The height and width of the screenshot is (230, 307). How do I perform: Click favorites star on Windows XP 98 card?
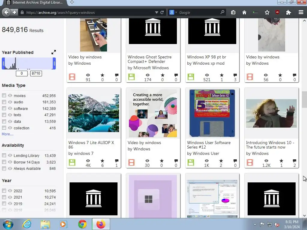[x=222, y=75]
